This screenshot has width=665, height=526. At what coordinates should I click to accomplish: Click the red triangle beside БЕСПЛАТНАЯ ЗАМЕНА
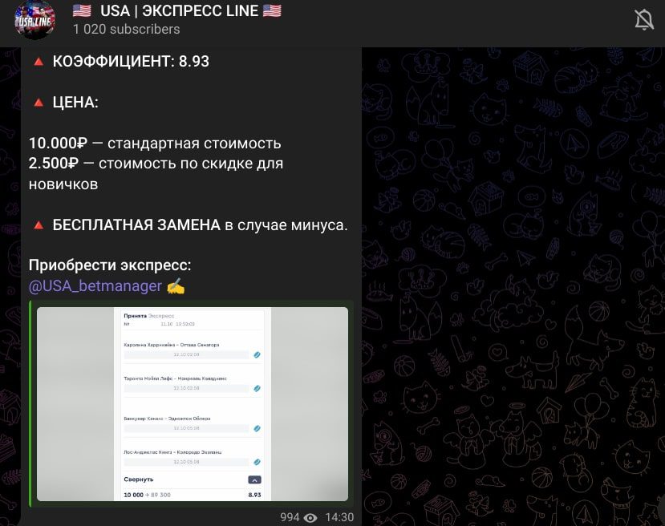37,225
